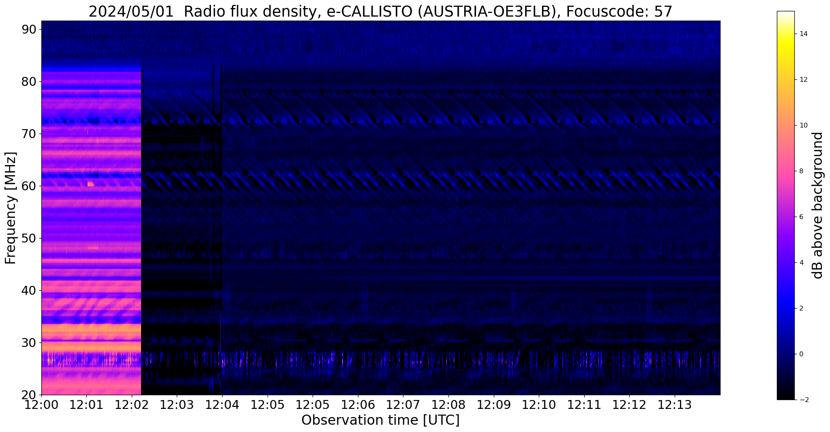Click the 12:04 time tick label
The height and width of the screenshot is (432, 830).
coord(222,405)
